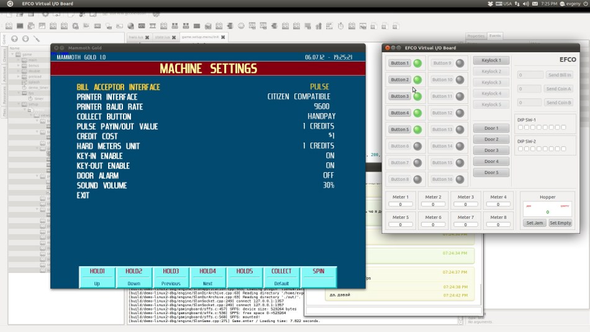Viewport: 590px width, 332px height.
Task: Collapse the game root tree node
Action: tap(12, 54)
